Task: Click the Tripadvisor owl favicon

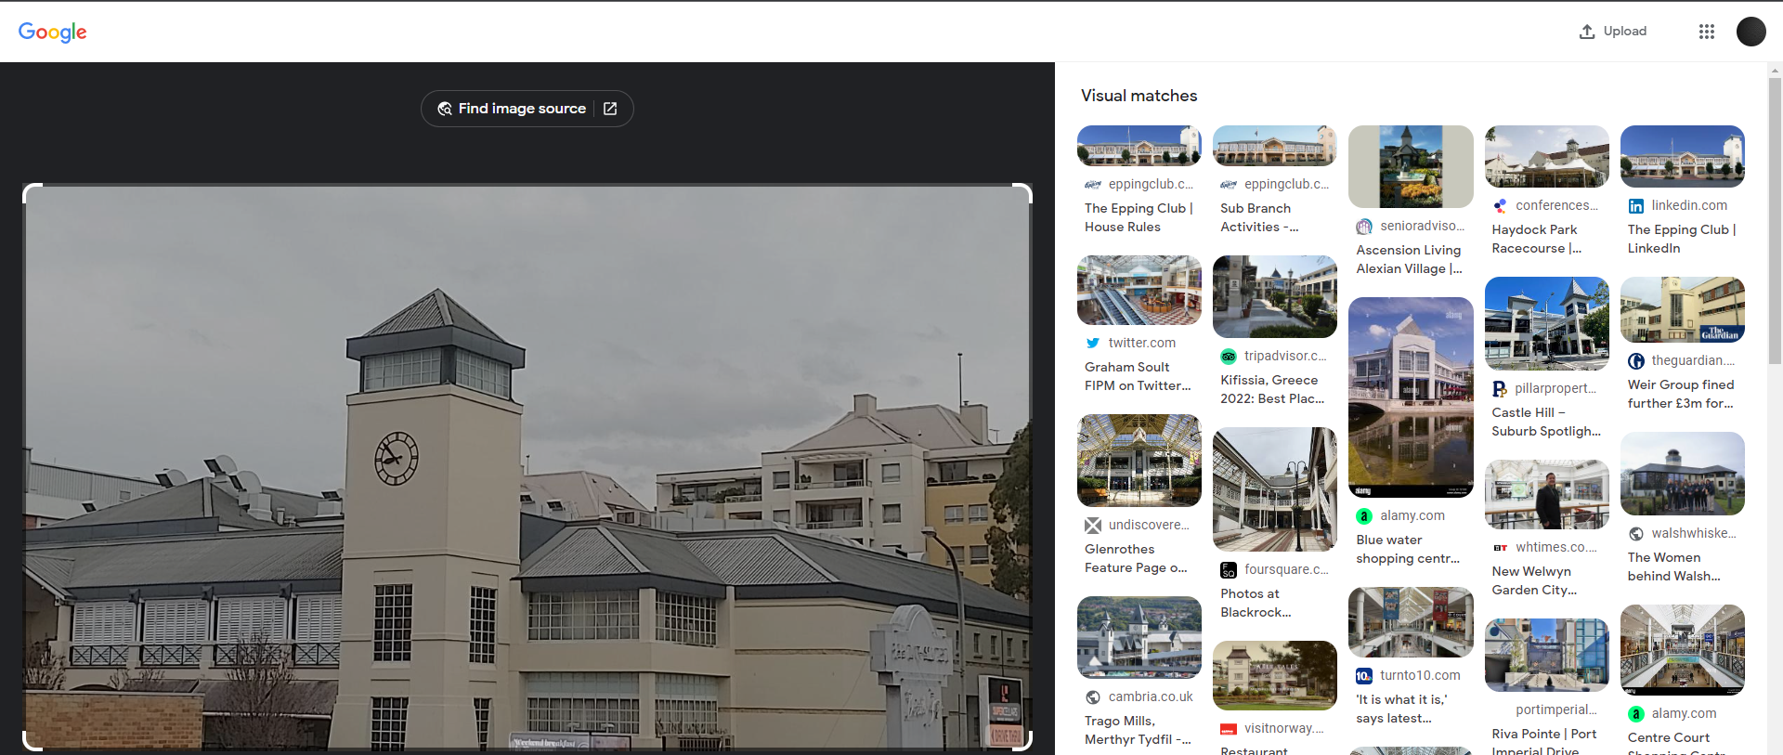Action: pyautogui.click(x=1229, y=356)
